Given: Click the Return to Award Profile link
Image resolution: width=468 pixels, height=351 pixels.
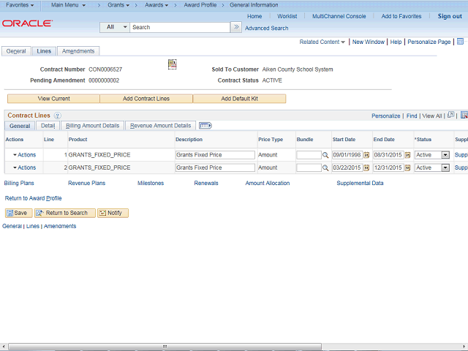Looking at the screenshot, I should [34, 198].
